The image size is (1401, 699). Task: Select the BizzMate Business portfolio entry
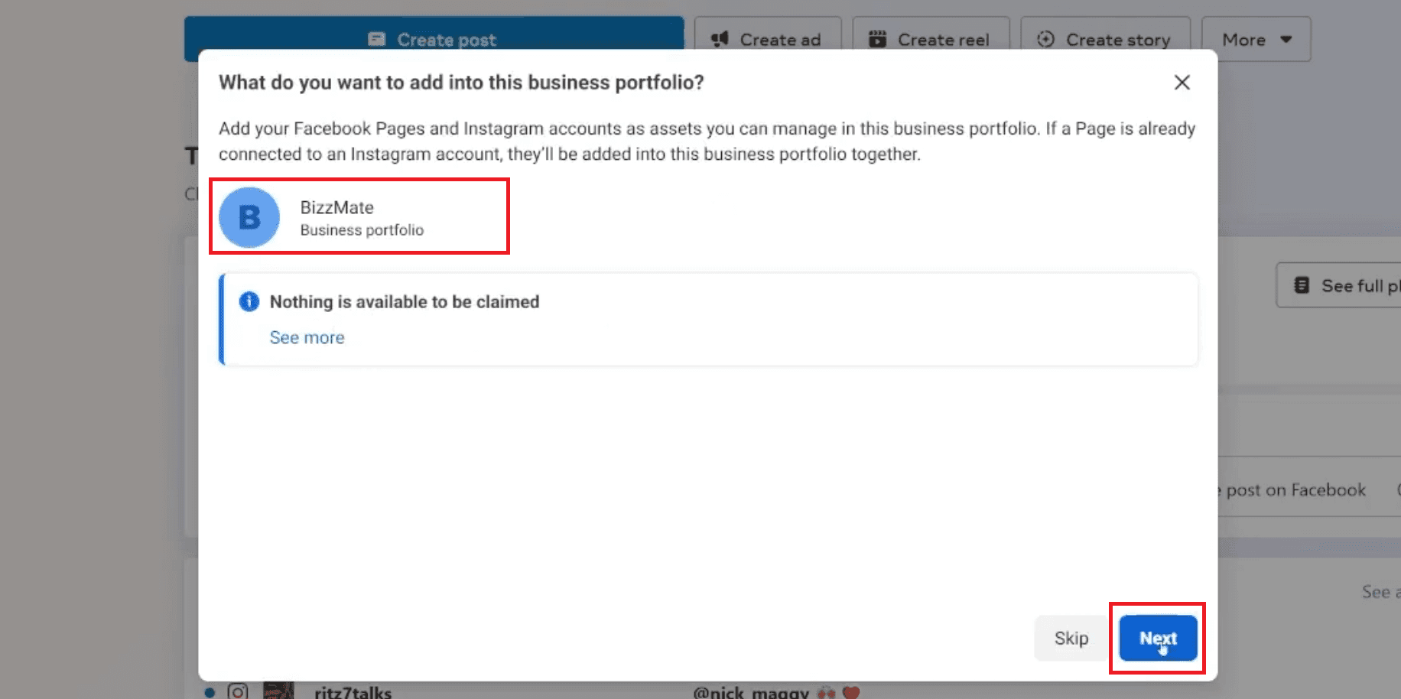pyautogui.click(x=359, y=216)
